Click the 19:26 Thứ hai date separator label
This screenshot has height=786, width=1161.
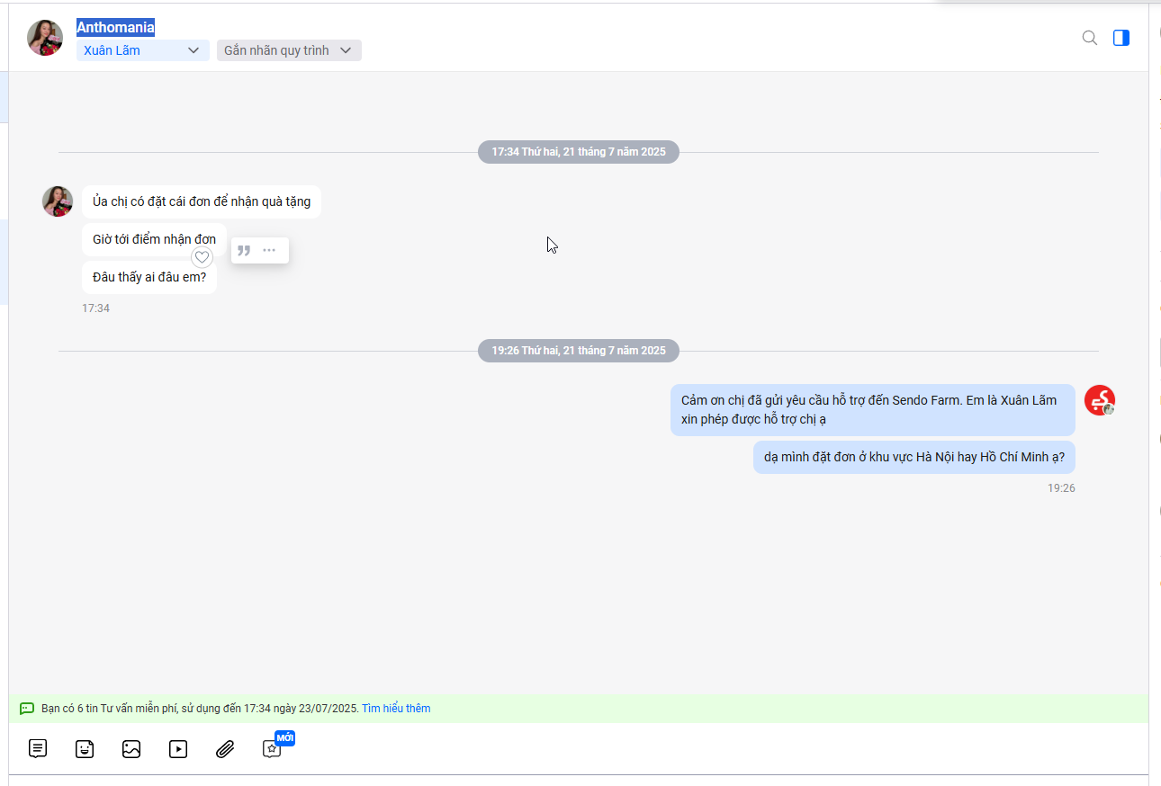click(579, 351)
